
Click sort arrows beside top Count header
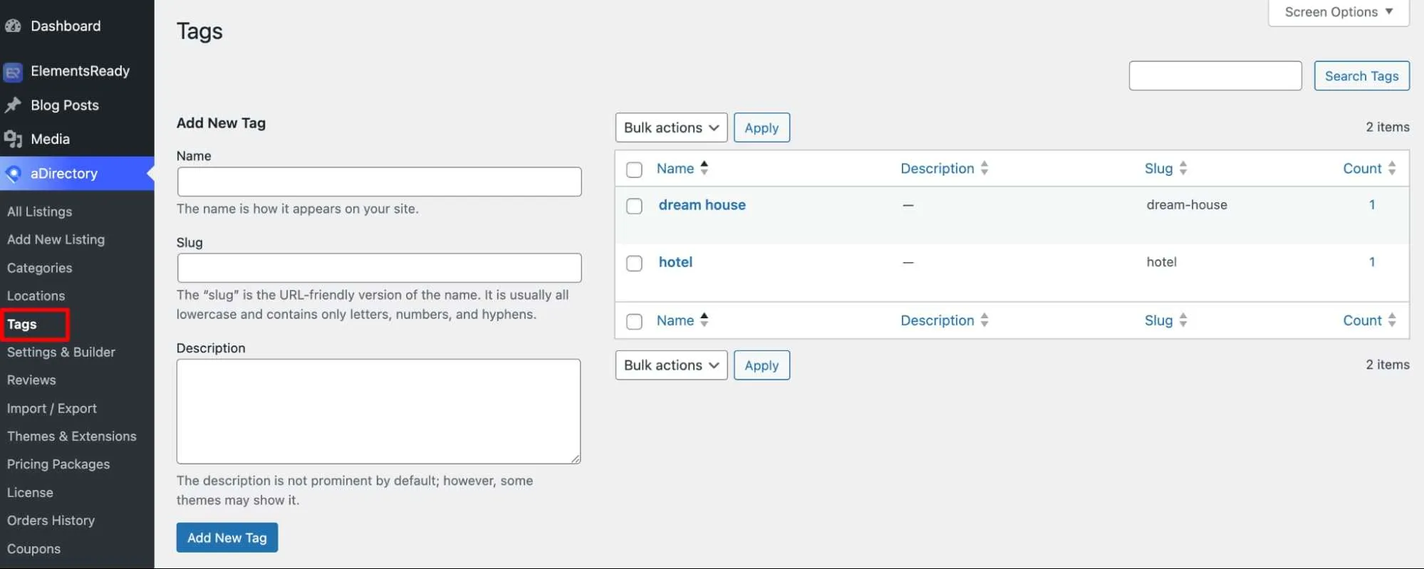point(1391,168)
